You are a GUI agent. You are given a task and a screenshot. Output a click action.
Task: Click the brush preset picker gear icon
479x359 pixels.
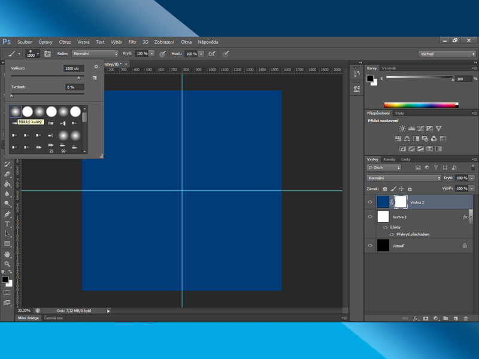[96, 66]
